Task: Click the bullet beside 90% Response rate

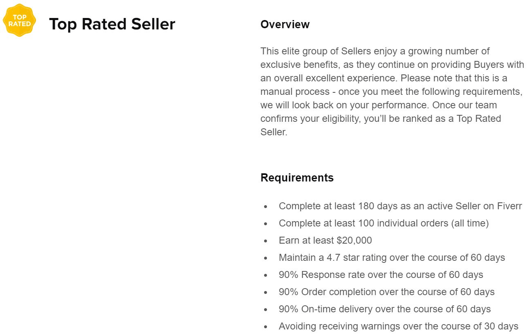Action: [266, 276]
